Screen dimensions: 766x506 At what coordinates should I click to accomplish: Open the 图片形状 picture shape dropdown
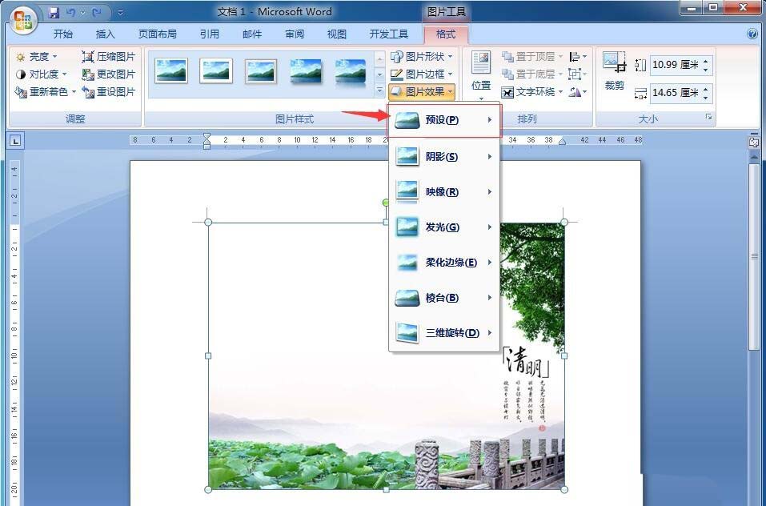pyautogui.click(x=422, y=57)
